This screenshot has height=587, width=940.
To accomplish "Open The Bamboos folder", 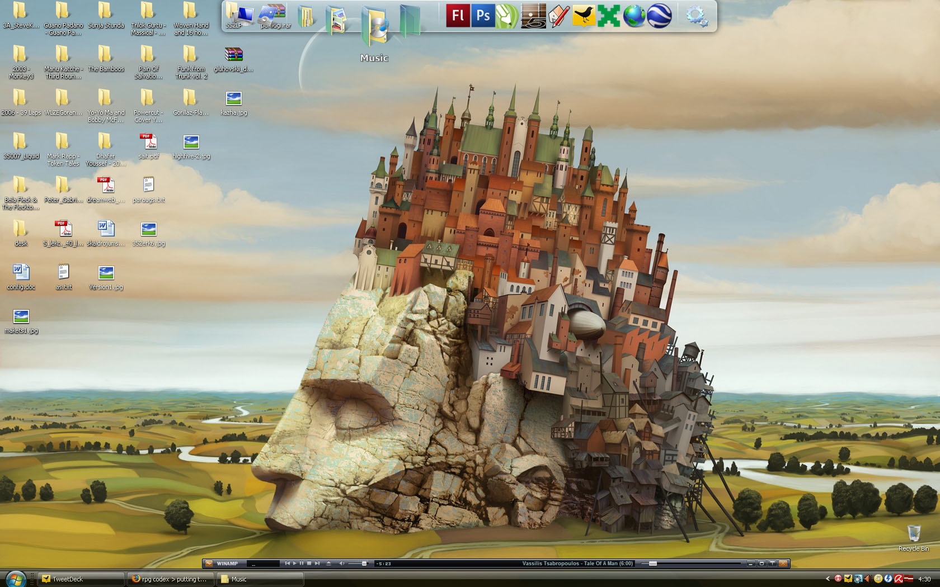I will pos(106,59).
